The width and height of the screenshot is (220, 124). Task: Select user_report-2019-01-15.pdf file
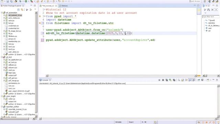[x=19, y=91]
